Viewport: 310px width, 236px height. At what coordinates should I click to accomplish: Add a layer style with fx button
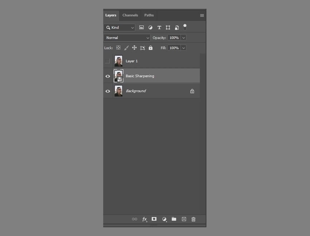pos(144,219)
